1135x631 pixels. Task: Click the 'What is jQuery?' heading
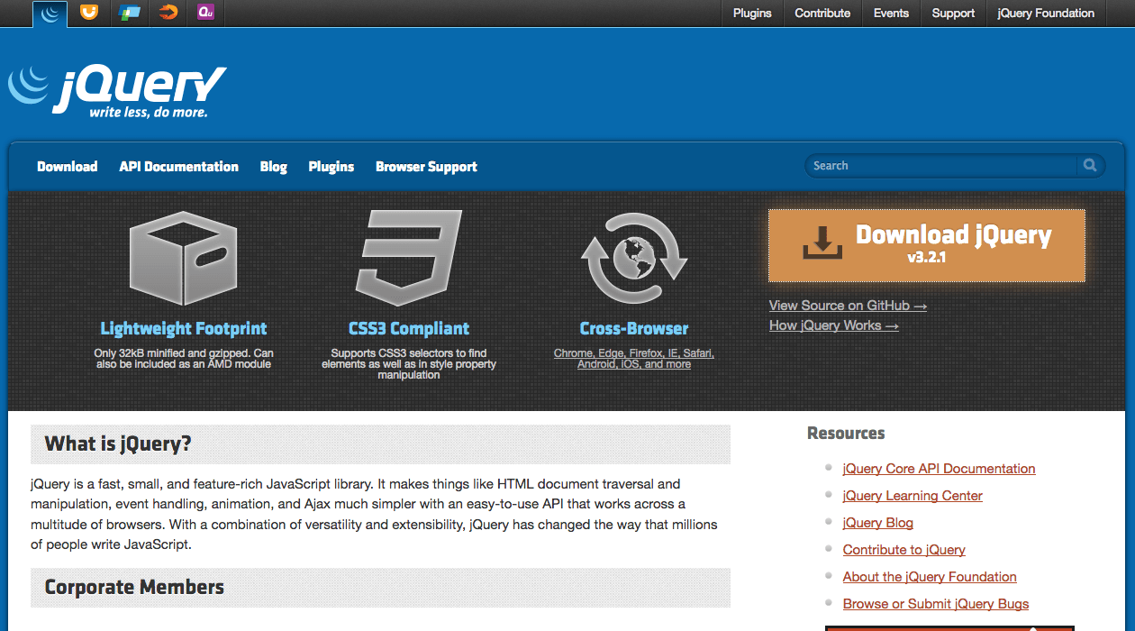coord(118,444)
